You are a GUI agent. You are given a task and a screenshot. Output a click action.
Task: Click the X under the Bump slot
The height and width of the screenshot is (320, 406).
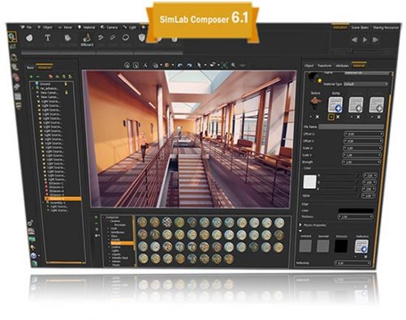pyautogui.click(x=338, y=117)
